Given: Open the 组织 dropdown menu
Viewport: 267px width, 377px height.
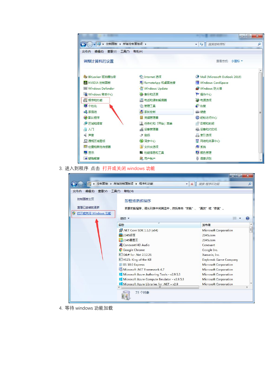Looking at the screenshot, I should (x=125, y=218).
